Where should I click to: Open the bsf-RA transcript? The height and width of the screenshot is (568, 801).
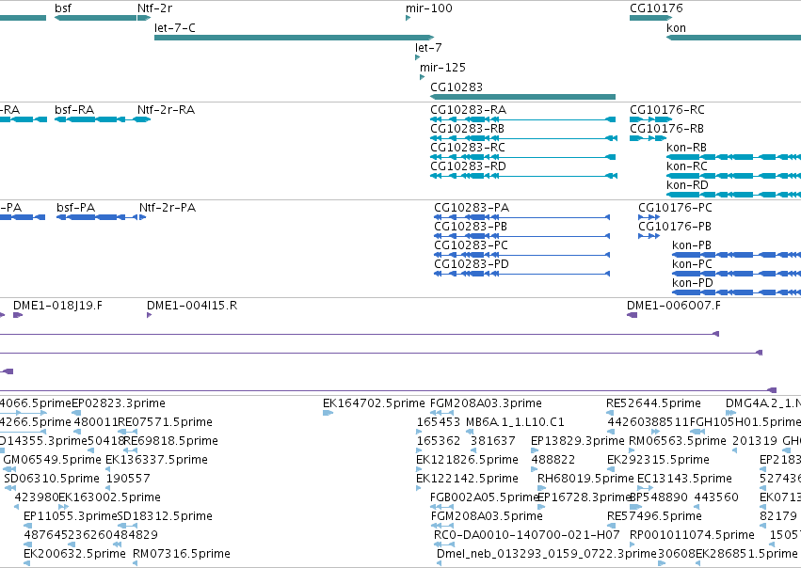click(74, 110)
